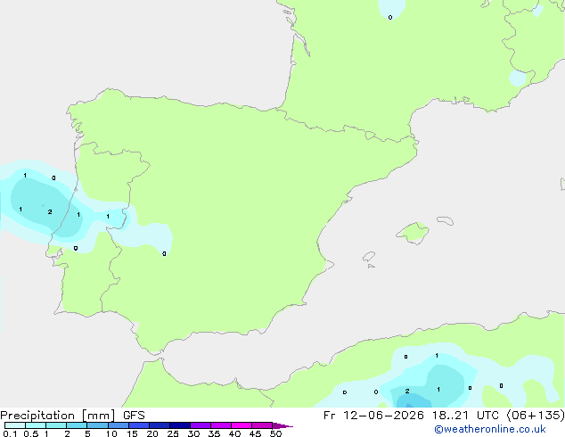565x437 pixels.
Task: Click the legend swatch between 15 and 20
Action: point(139,425)
